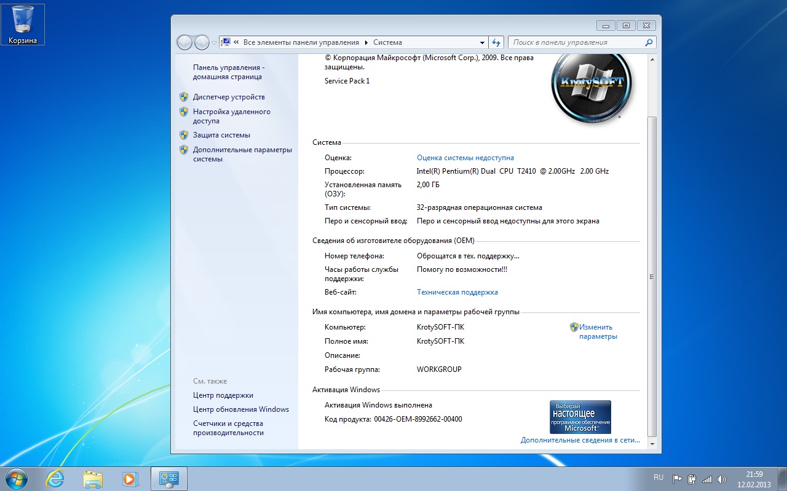Open the recent pages dropdown arrow
787x491 pixels.
pos(214,43)
